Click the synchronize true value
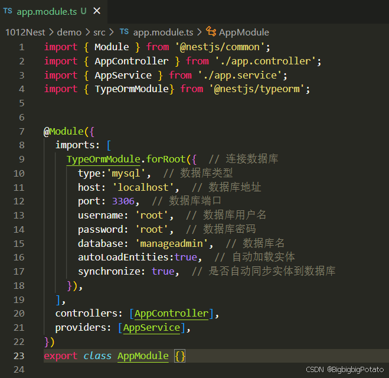The height and width of the screenshot is (378, 389). pyautogui.click(x=163, y=272)
